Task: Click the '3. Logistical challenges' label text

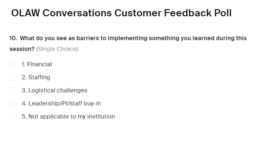Action: click(54, 90)
